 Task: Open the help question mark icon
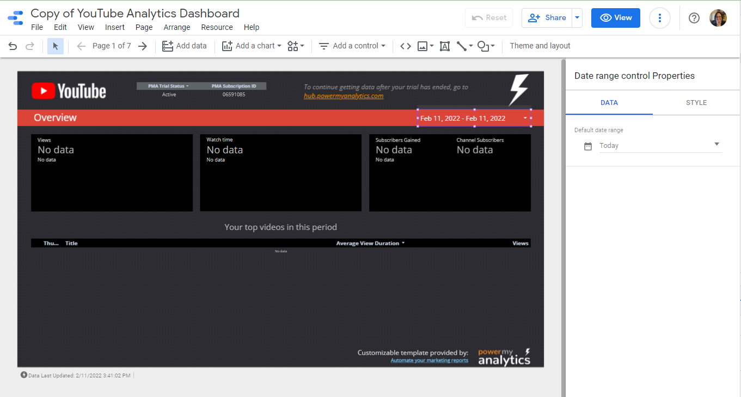694,18
